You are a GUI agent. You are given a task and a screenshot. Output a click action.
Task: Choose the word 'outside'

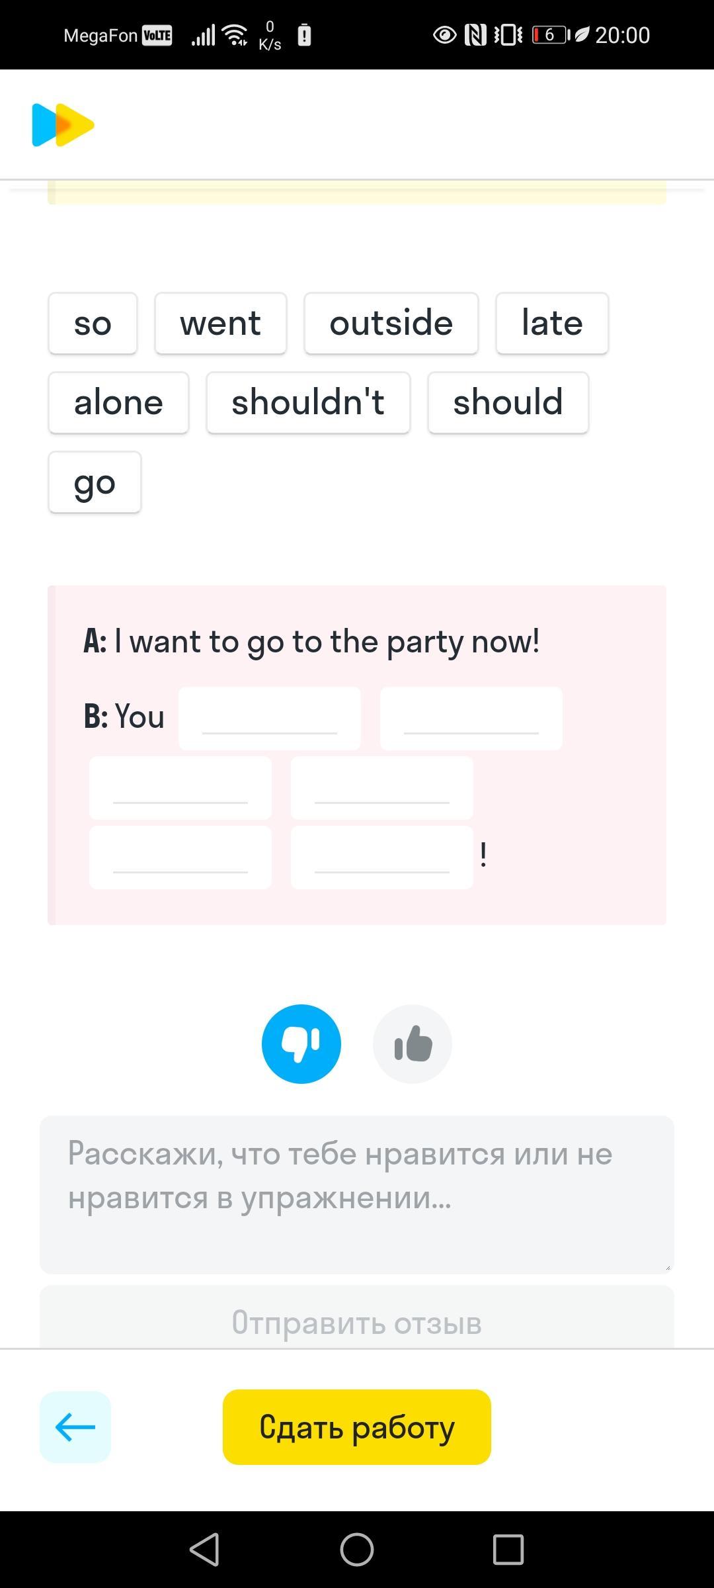(391, 324)
